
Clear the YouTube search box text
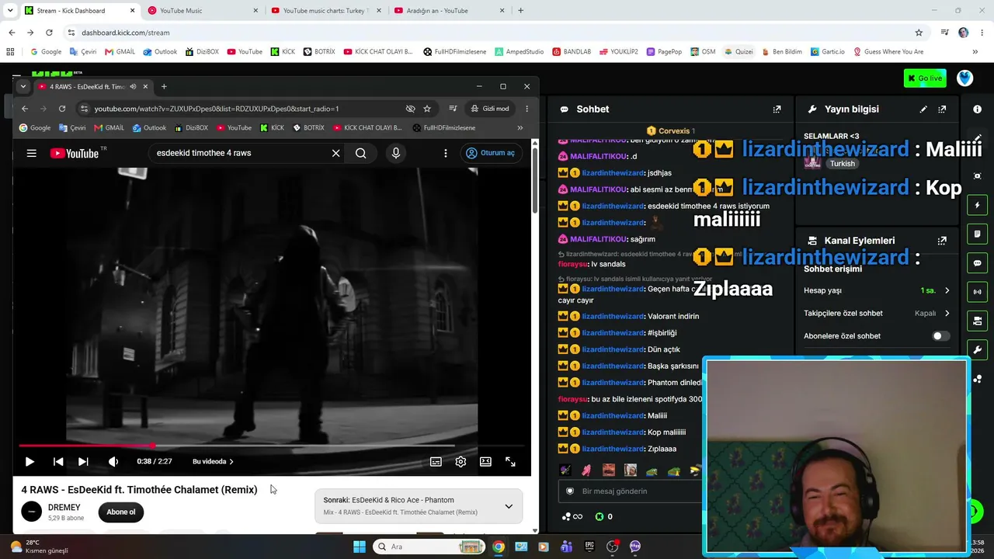point(335,153)
